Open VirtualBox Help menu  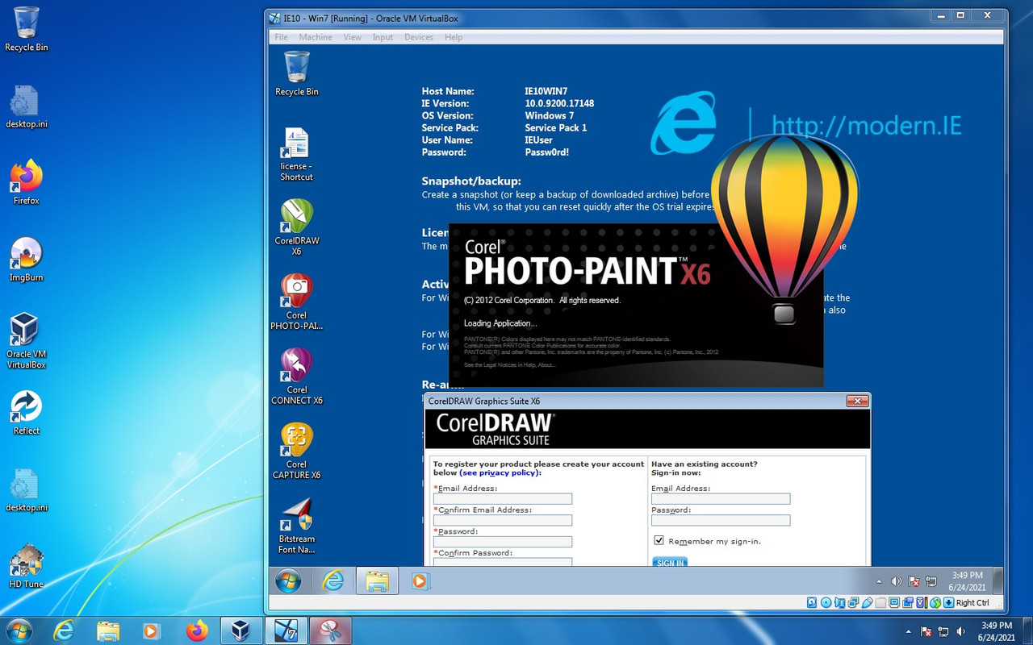454,37
